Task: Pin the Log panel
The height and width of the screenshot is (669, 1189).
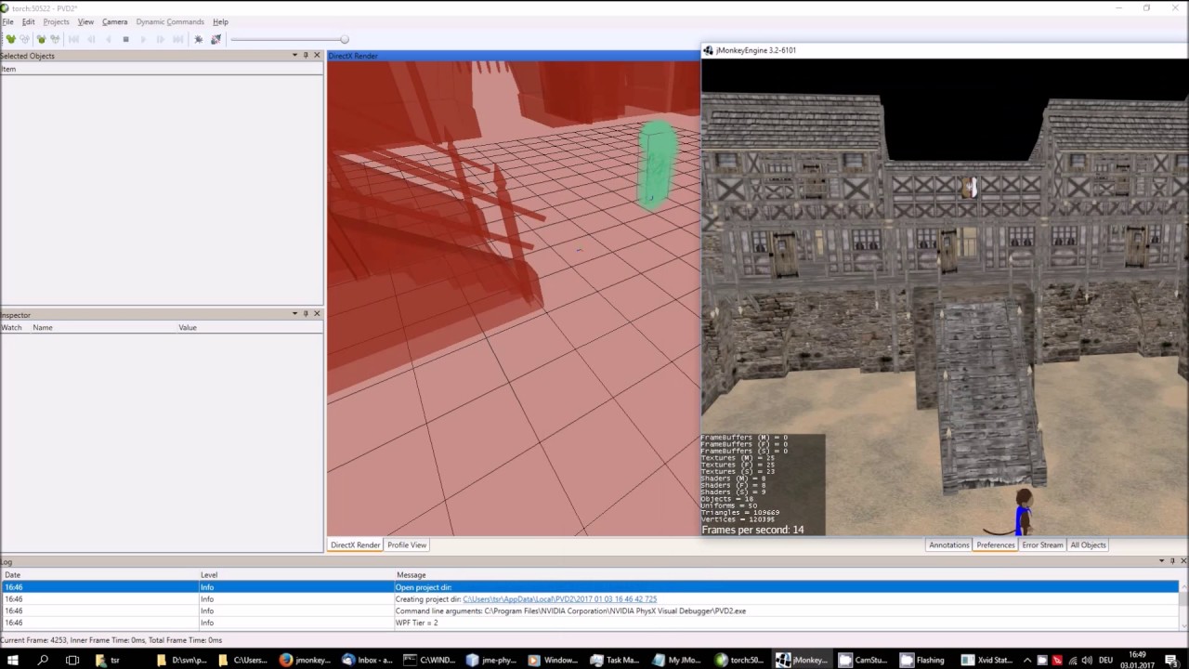Action: (x=1172, y=561)
